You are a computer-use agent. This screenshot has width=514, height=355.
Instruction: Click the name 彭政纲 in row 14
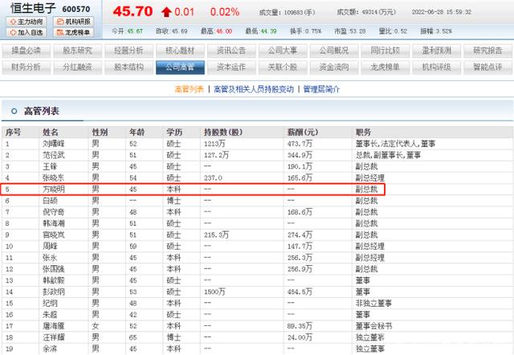[54, 292]
